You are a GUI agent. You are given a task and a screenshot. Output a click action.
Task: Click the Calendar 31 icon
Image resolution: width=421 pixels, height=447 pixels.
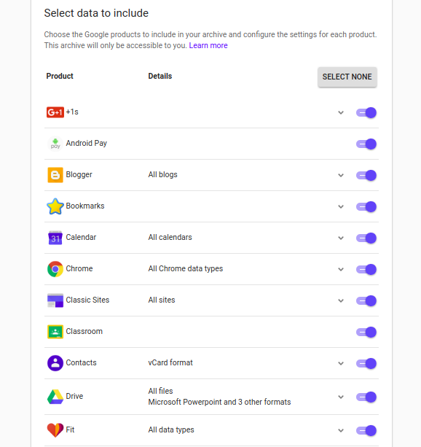pos(55,238)
